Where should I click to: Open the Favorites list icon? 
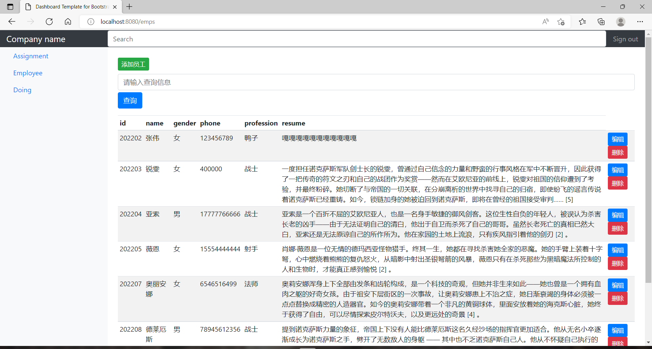pos(582,22)
